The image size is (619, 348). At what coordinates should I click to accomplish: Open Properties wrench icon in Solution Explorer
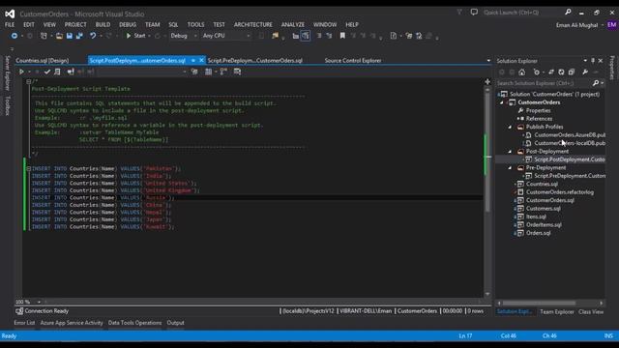pos(585,72)
